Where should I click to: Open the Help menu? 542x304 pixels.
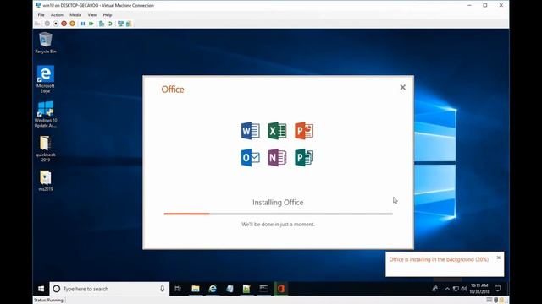tap(108, 15)
